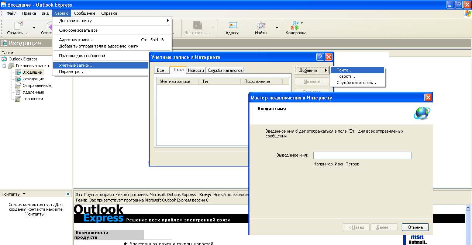The image size is (472, 245).
Task: Open the Сообщение menu
Action: (x=85, y=13)
